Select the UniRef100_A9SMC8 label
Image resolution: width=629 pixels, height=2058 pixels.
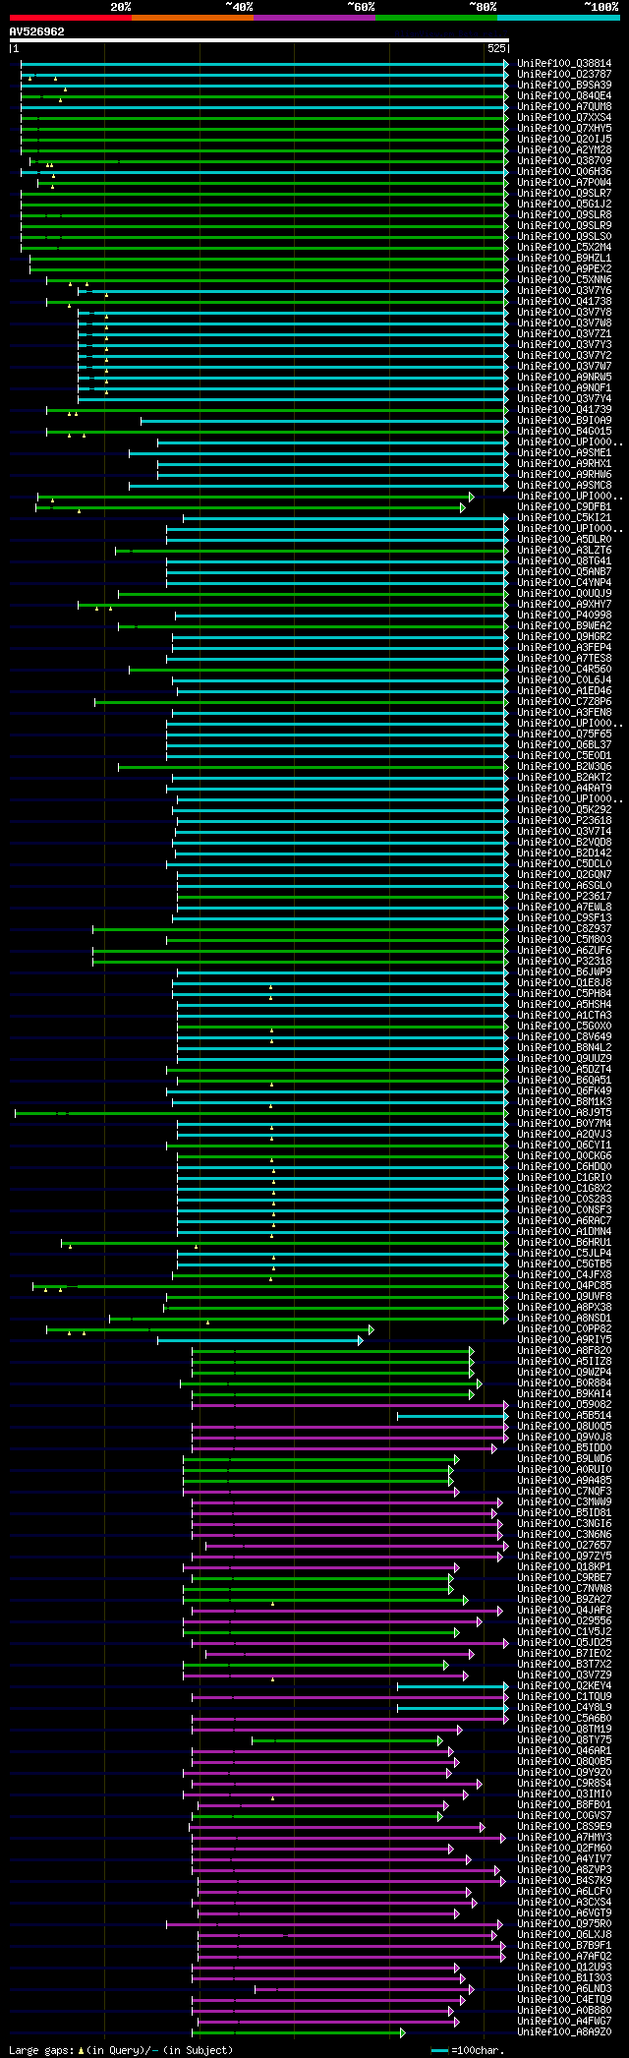click(564, 486)
